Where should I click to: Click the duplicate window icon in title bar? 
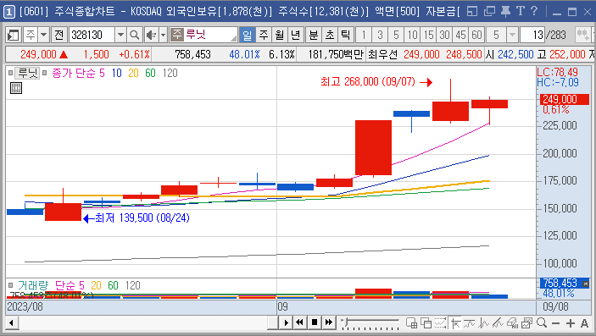[489, 11]
